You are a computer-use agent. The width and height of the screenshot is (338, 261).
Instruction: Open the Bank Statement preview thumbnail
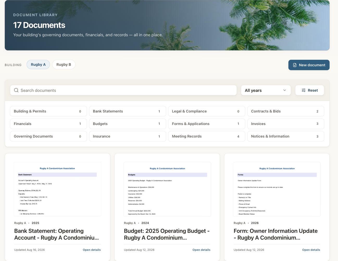coord(58,189)
